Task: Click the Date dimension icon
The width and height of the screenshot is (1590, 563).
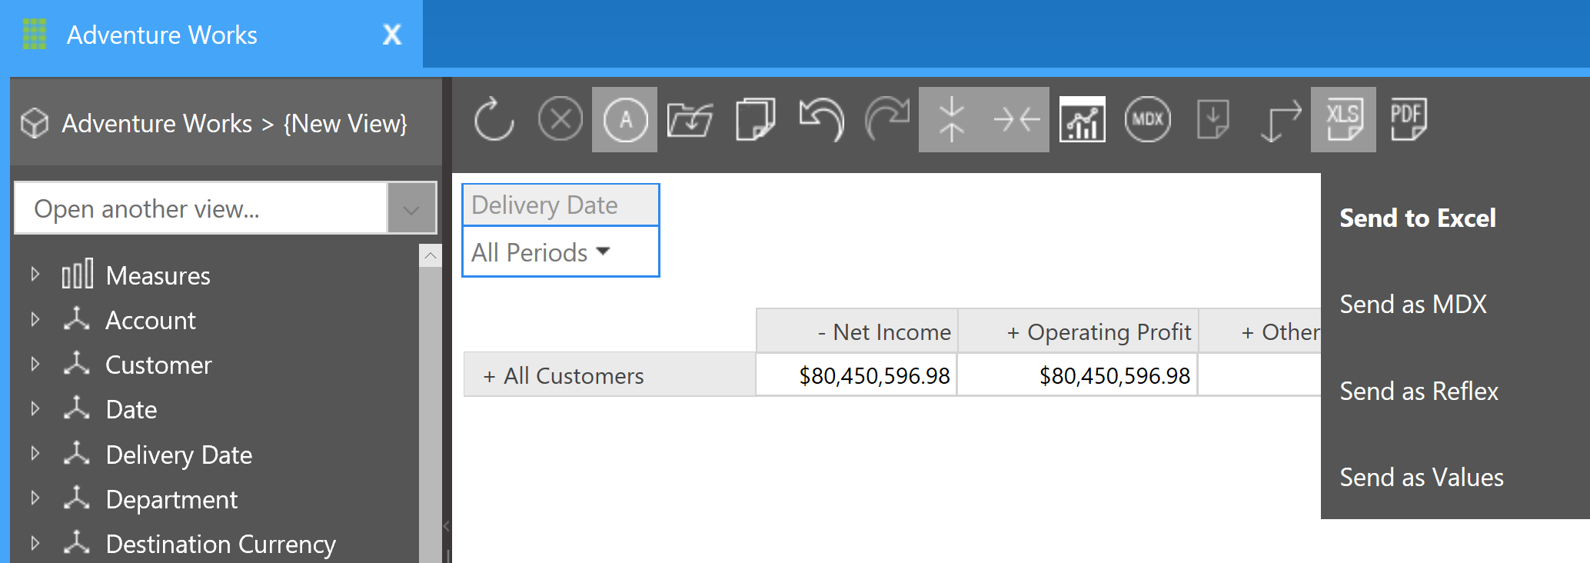Action: point(77,408)
